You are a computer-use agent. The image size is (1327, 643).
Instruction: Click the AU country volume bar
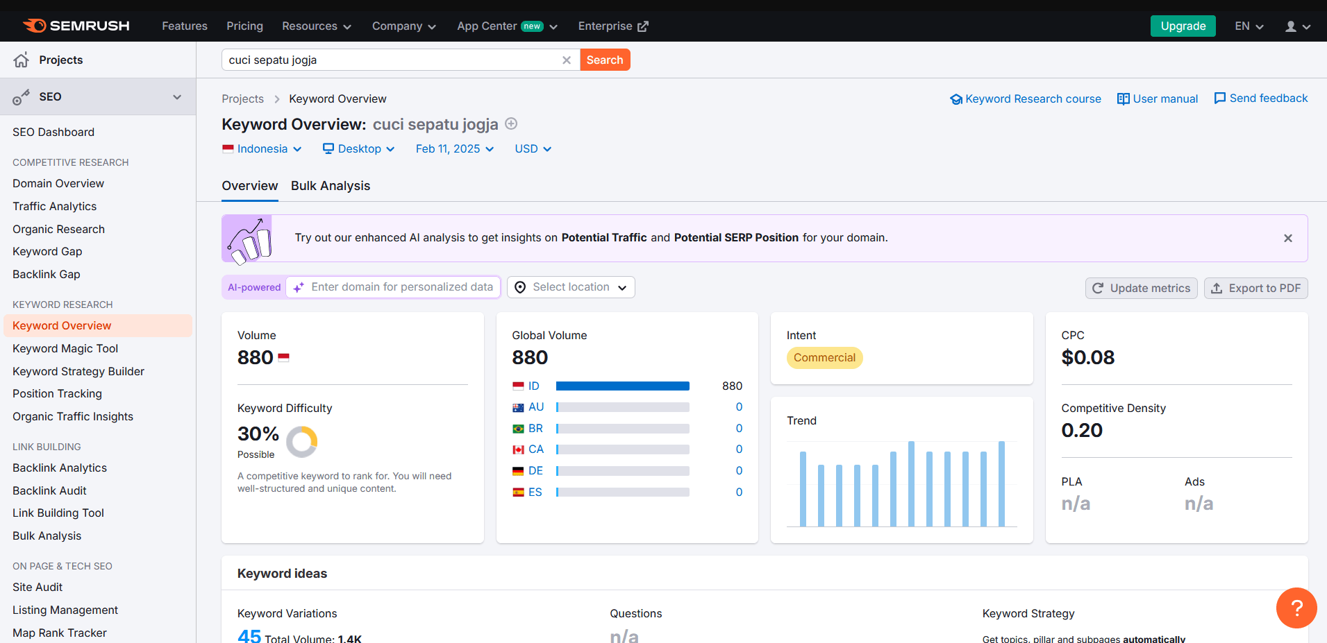[623, 407]
